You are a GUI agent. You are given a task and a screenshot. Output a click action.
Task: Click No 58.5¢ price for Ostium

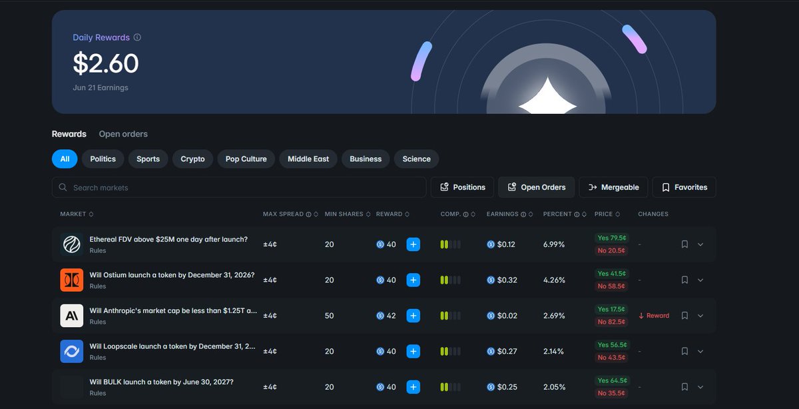tap(612, 286)
